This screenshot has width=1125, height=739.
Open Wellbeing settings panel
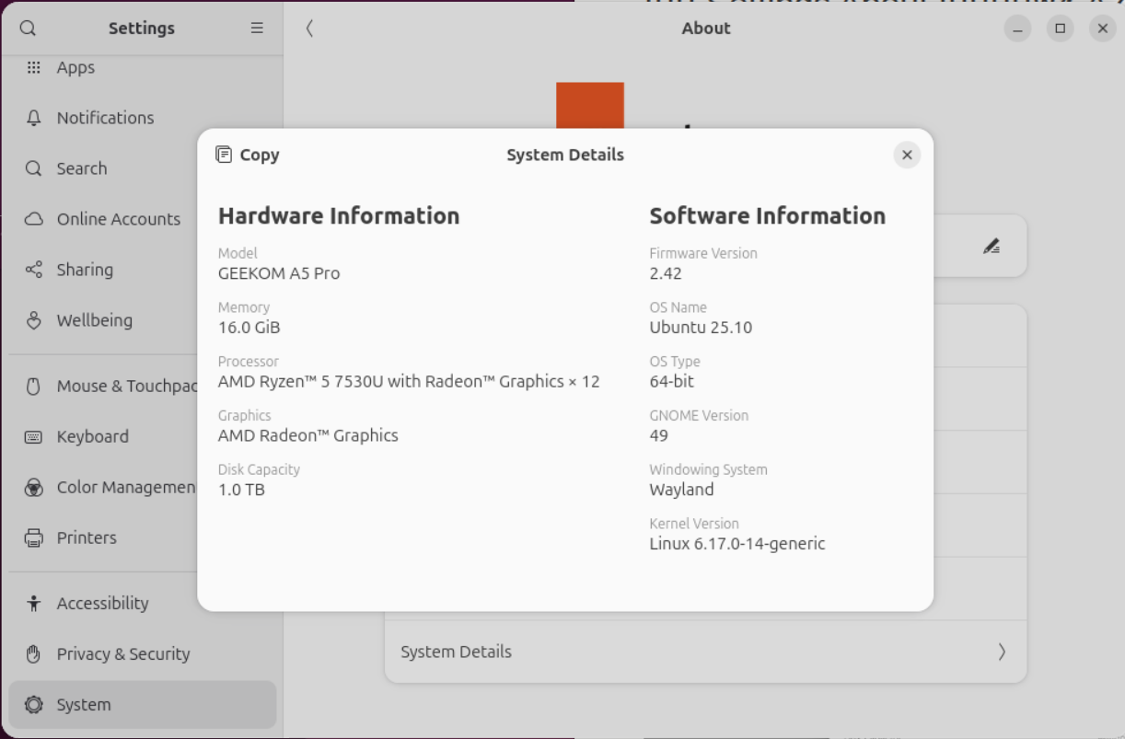pyautogui.click(x=94, y=320)
